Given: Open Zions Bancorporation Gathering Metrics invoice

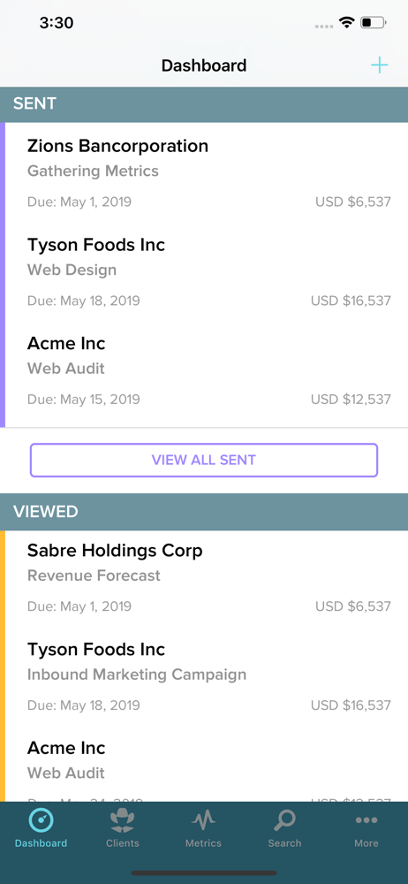Looking at the screenshot, I should (207, 172).
